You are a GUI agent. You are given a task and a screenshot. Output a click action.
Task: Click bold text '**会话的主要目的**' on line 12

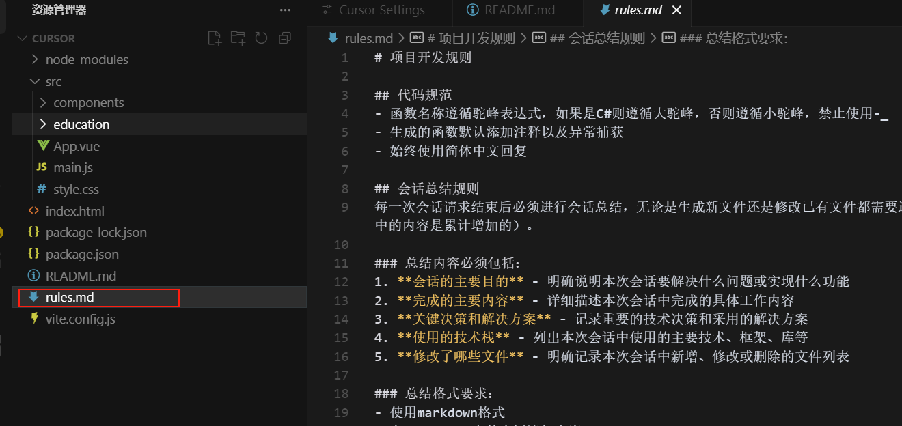pyautogui.click(x=461, y=281)
